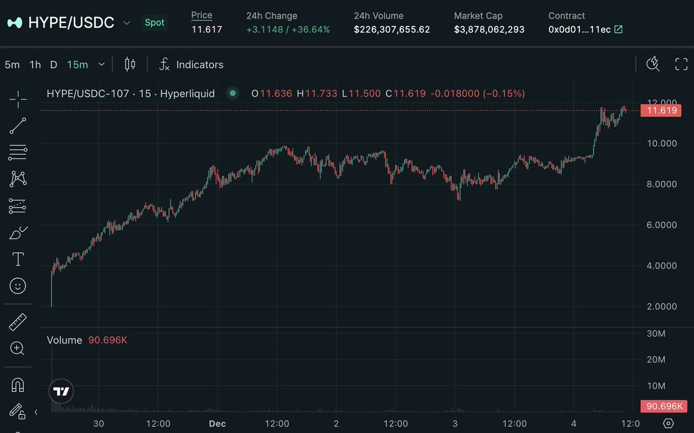Click the HYPE/USDC-107 chart legend title
The width and height of the screenshot is (694, 433).
pos(131,93)
